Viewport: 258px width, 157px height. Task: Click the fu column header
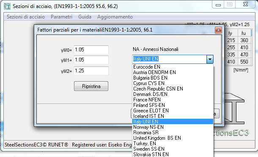[244, 33]
